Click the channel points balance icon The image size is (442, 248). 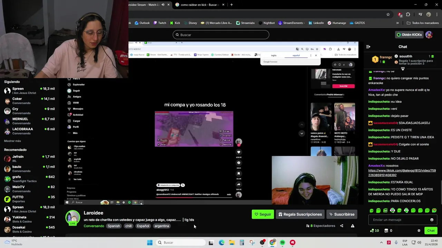tap(372, 231)
